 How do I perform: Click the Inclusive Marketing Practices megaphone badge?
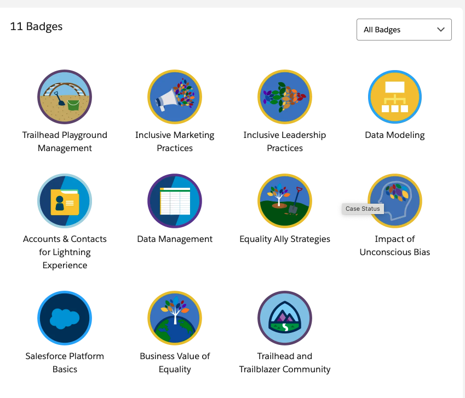coord(175,97)
